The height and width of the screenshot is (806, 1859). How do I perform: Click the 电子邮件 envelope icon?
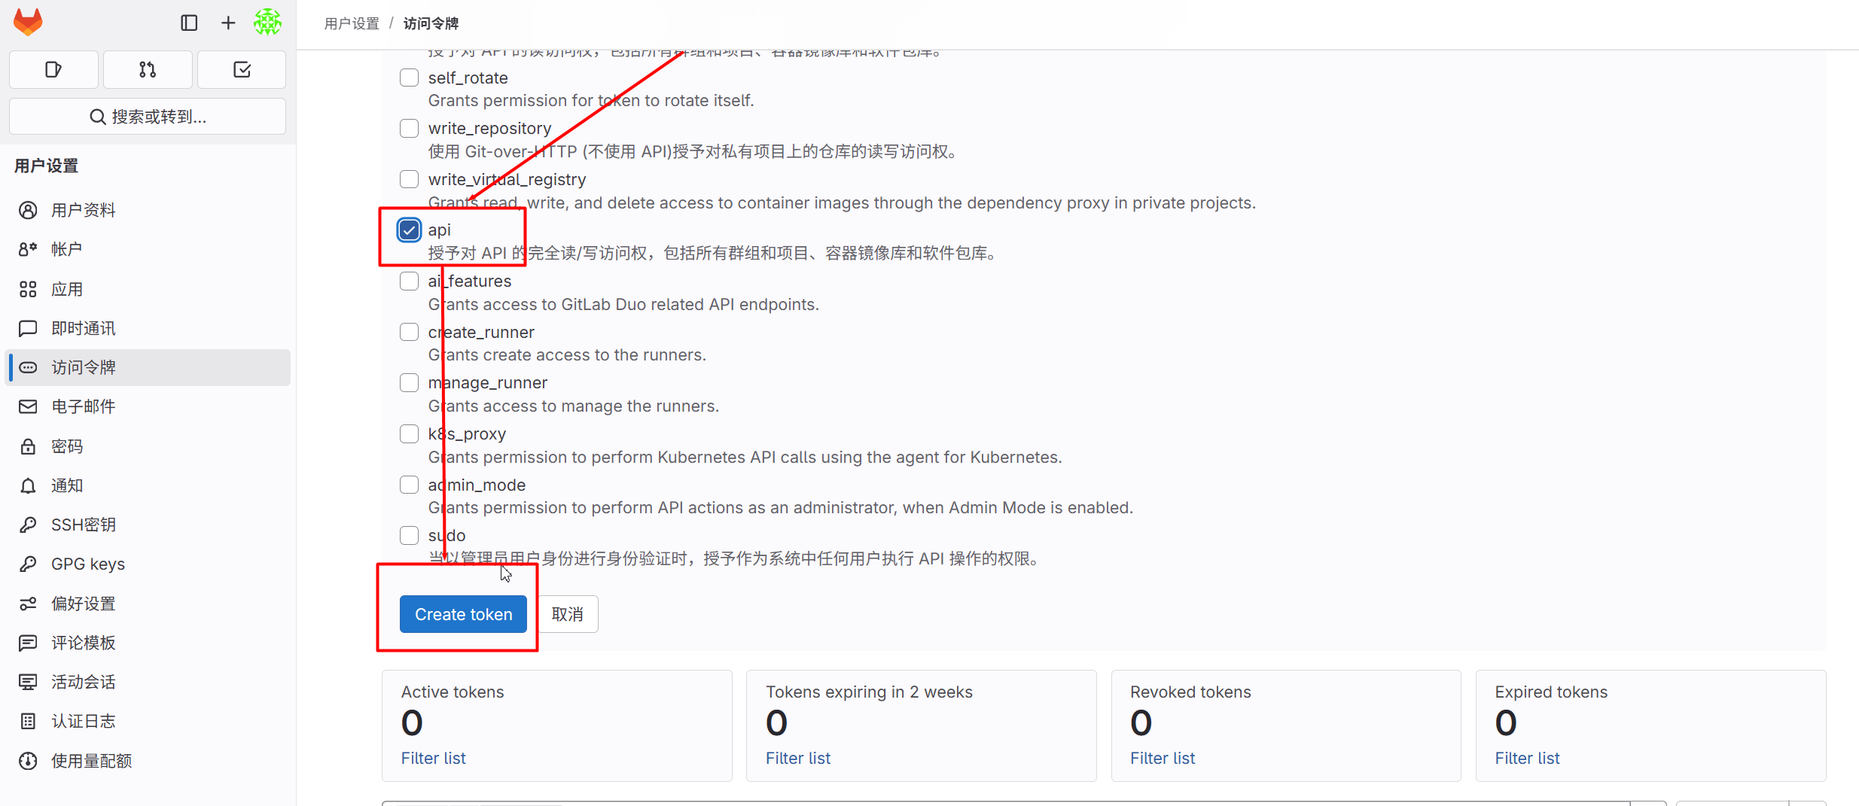pos(28,406)
